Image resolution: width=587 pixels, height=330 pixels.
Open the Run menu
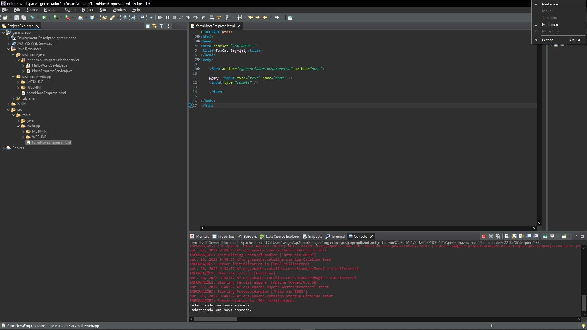tap(103, 10)
